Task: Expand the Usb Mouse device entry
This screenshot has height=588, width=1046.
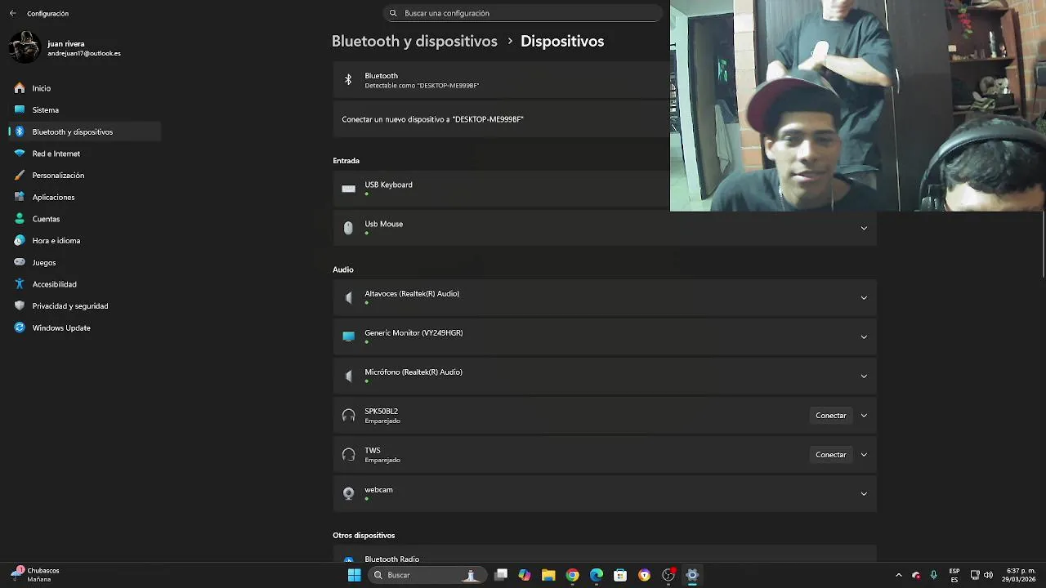Action: [864, 228]
